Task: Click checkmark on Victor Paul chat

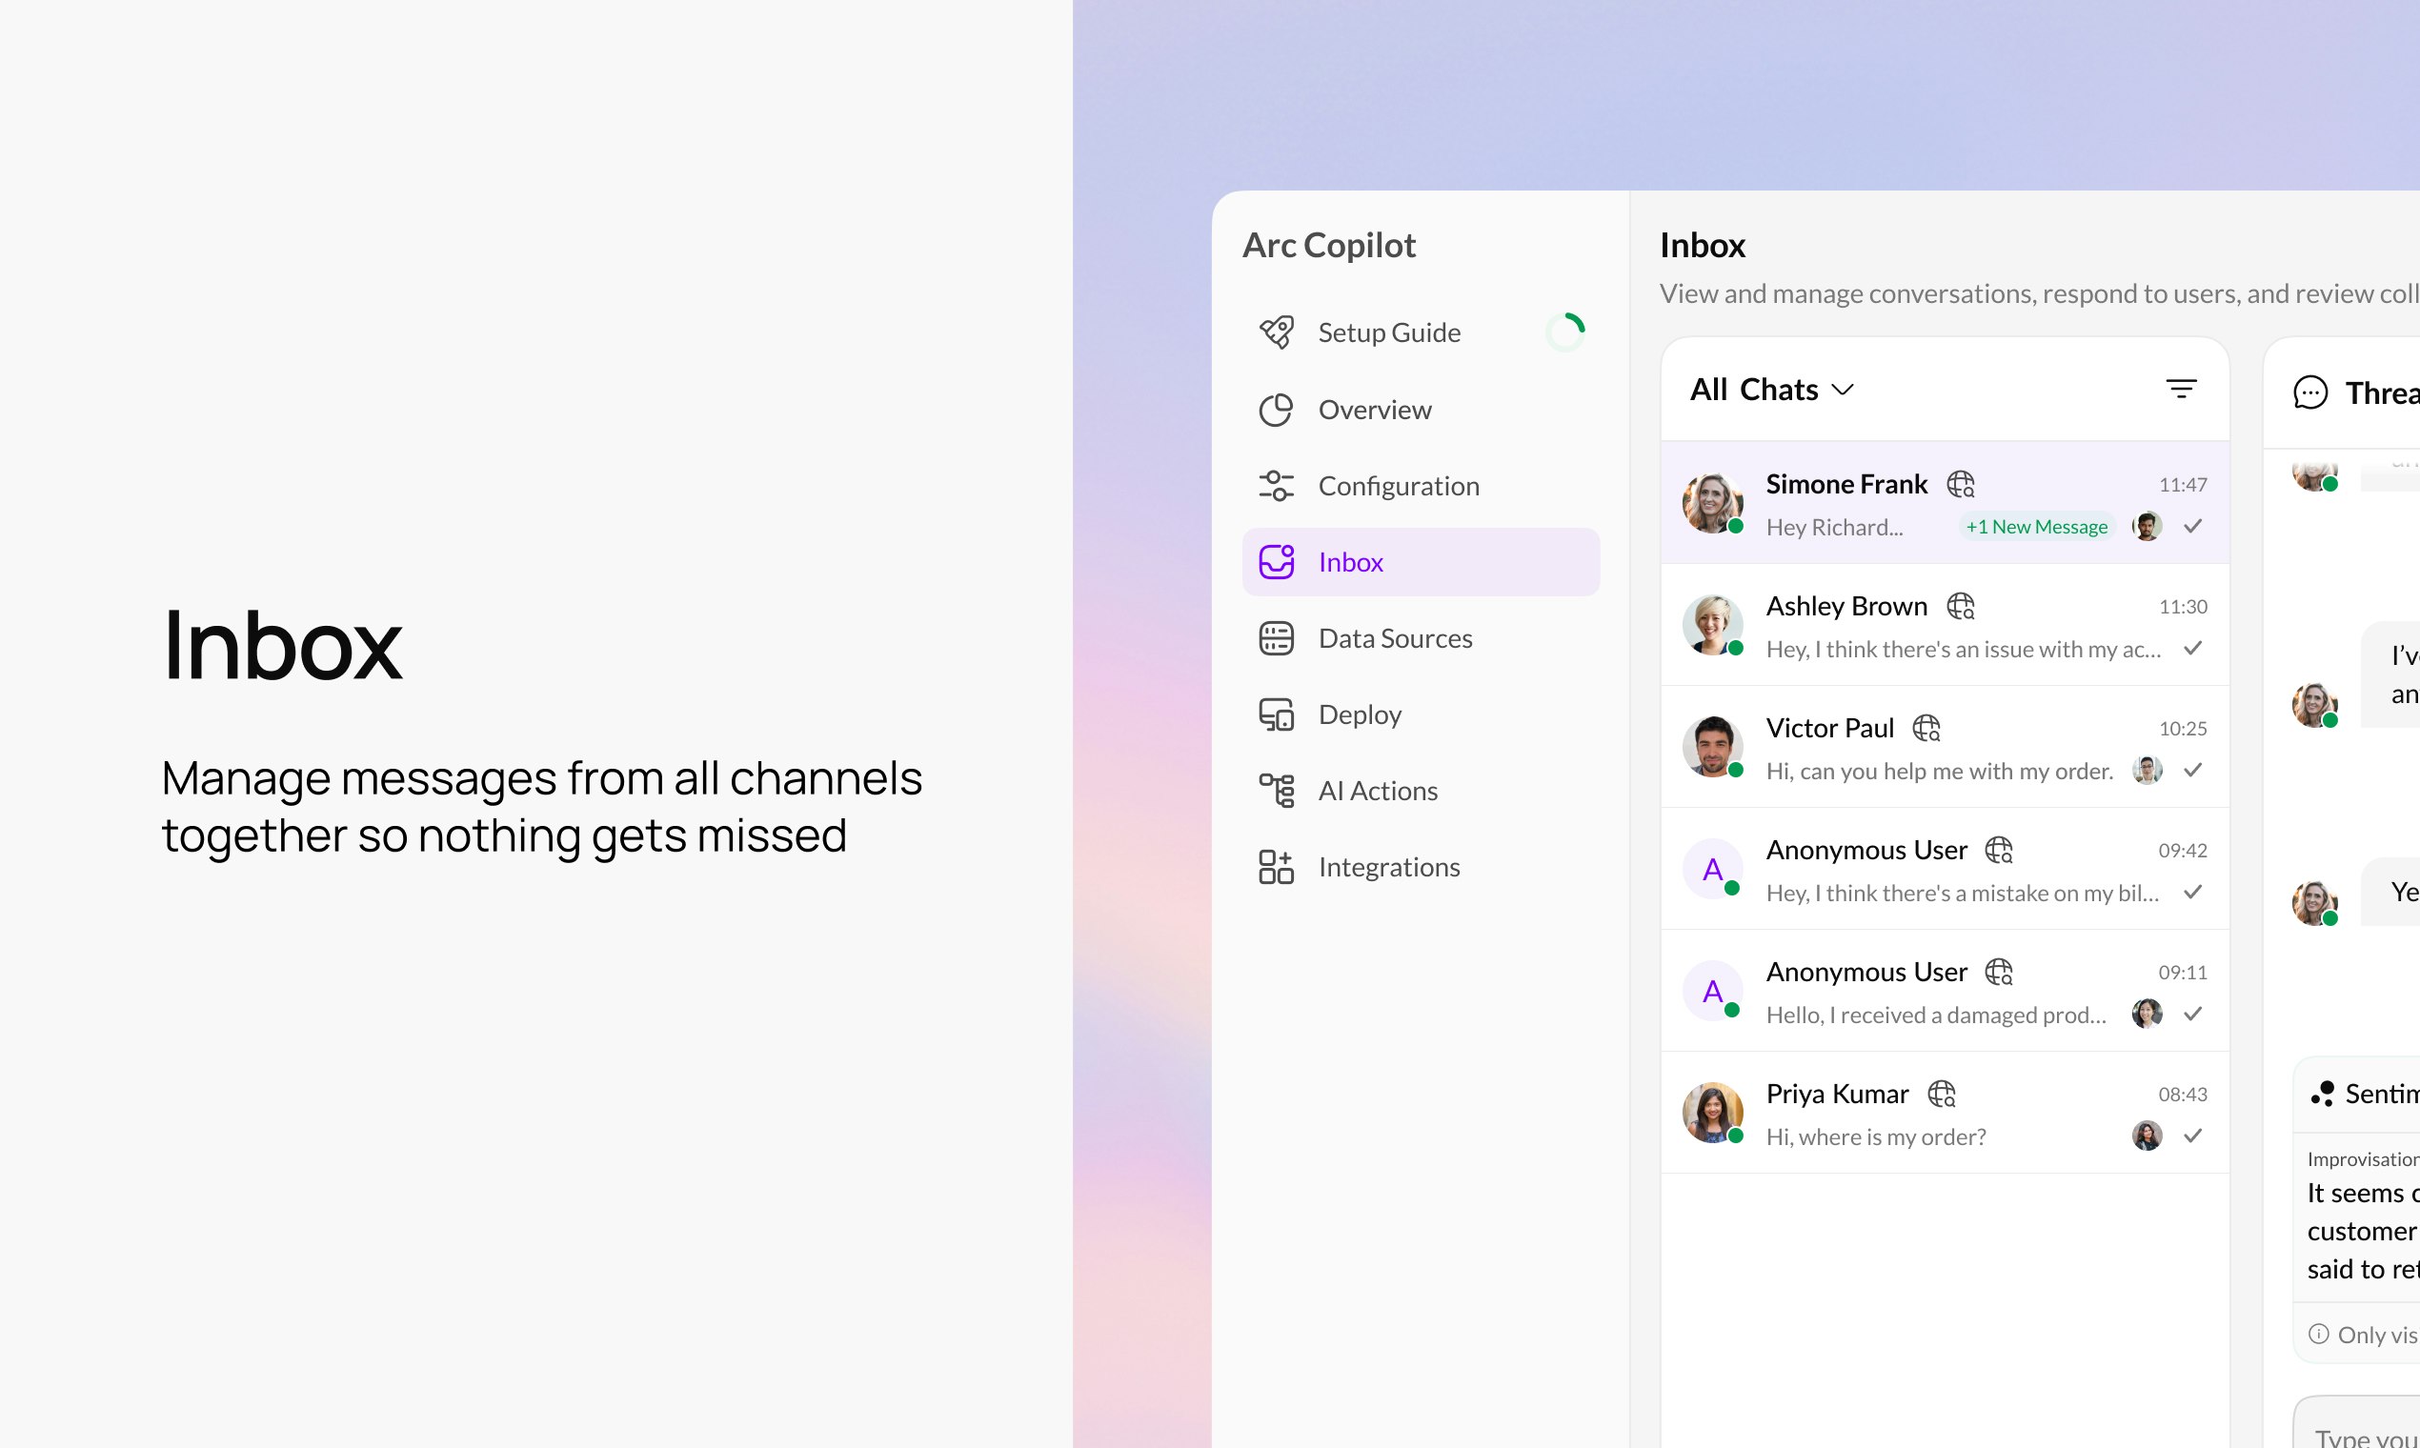Action: [x=2192, y=770]
